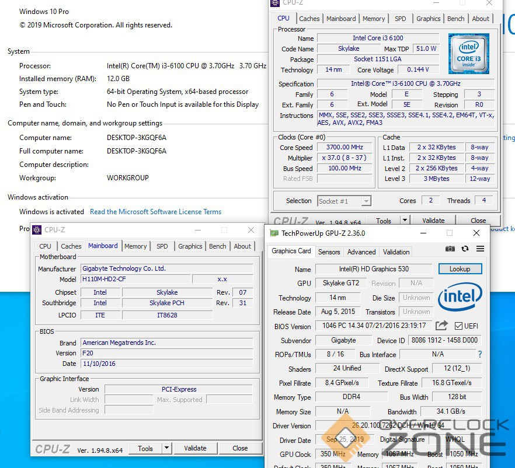The image size is (515, 468).
Task: Click the GPU-Z title bar app icon
Action: pos(274,233)
